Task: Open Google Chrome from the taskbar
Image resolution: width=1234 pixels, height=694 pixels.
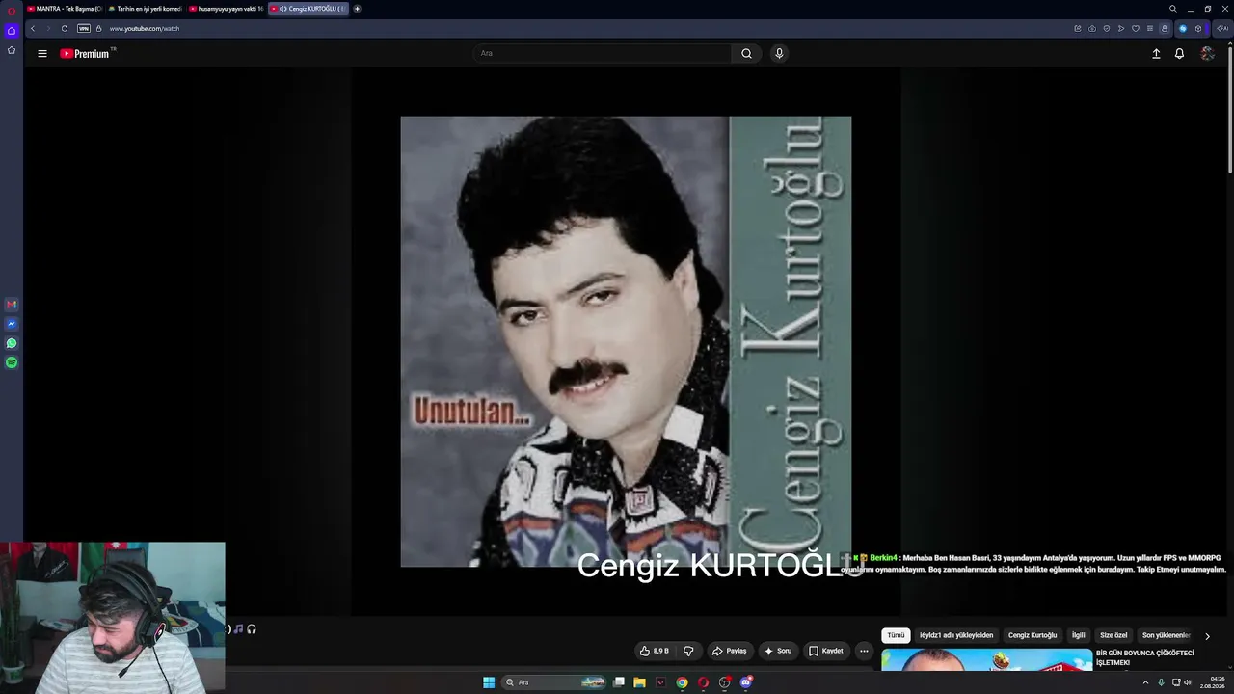Action: click(682, 682)
